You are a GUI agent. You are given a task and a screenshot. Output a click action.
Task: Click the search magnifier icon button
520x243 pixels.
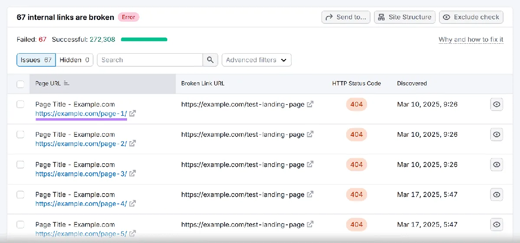coord(210,60)
